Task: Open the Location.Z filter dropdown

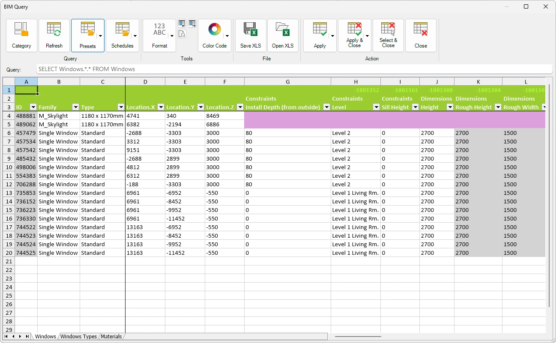Action: point(240,107)
